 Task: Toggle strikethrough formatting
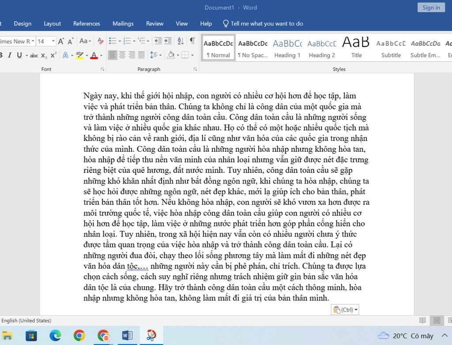(x=34, y=55)
